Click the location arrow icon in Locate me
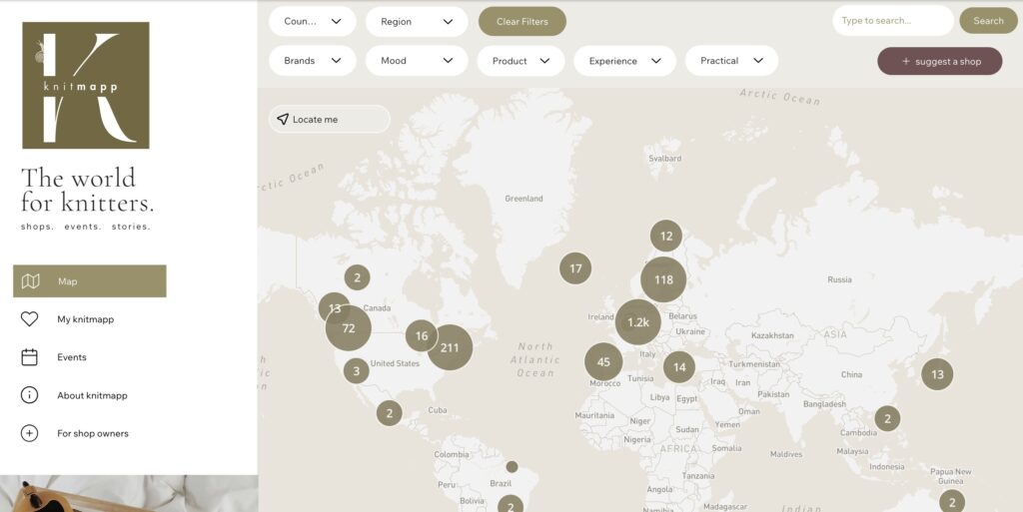 pos(283,119)
